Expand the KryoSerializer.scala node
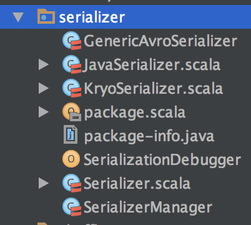Viewport: 251px width, 225px height. (x=44, y=88)
